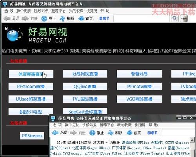
Task: Open the HOT section in main toolbar
Action: tap(104, 18)
